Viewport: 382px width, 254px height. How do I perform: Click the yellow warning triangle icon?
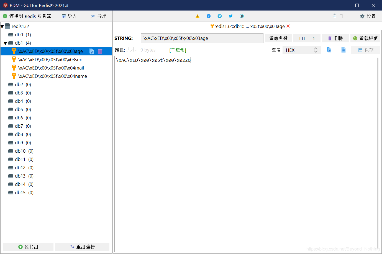pyautogui.click(x=198, y=16)
